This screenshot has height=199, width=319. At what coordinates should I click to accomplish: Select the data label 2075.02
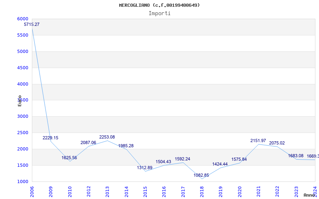[277, 143]
